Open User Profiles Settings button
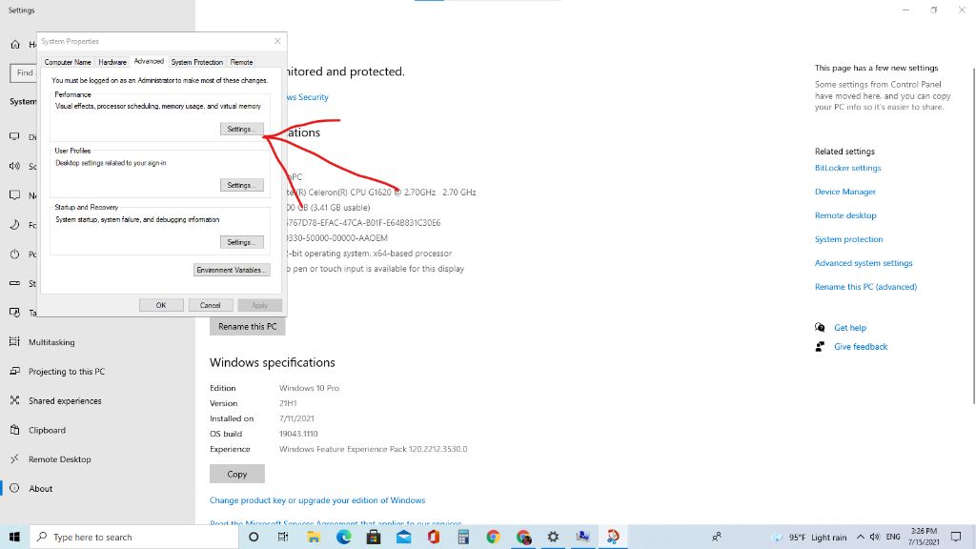The width and height of the screenshot is (976, 549). [241, 185]
